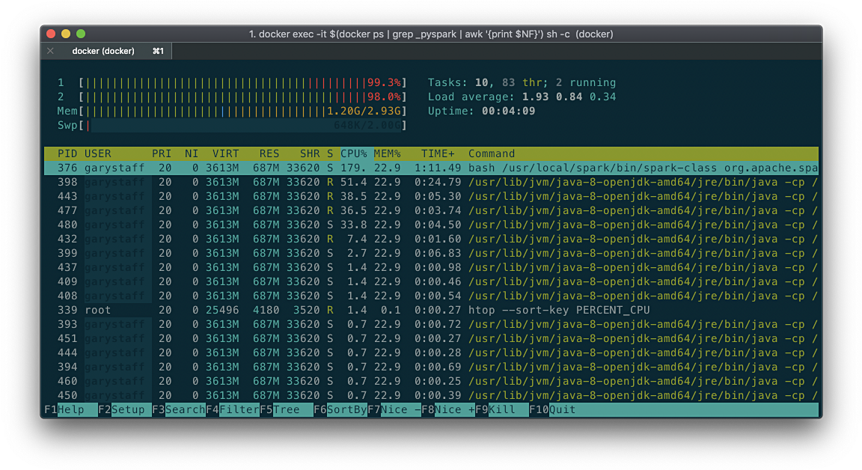Sort processes by the TIME+ column
Viewport: 862px width, 470px height.
tap(436, 153)
